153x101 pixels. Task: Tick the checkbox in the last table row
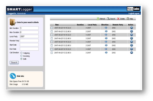pyautogui.click(x=52, y=53)
